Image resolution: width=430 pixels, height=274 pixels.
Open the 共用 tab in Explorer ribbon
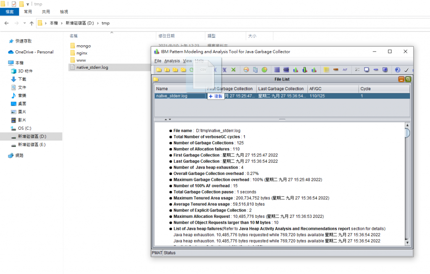click(46, 12)
